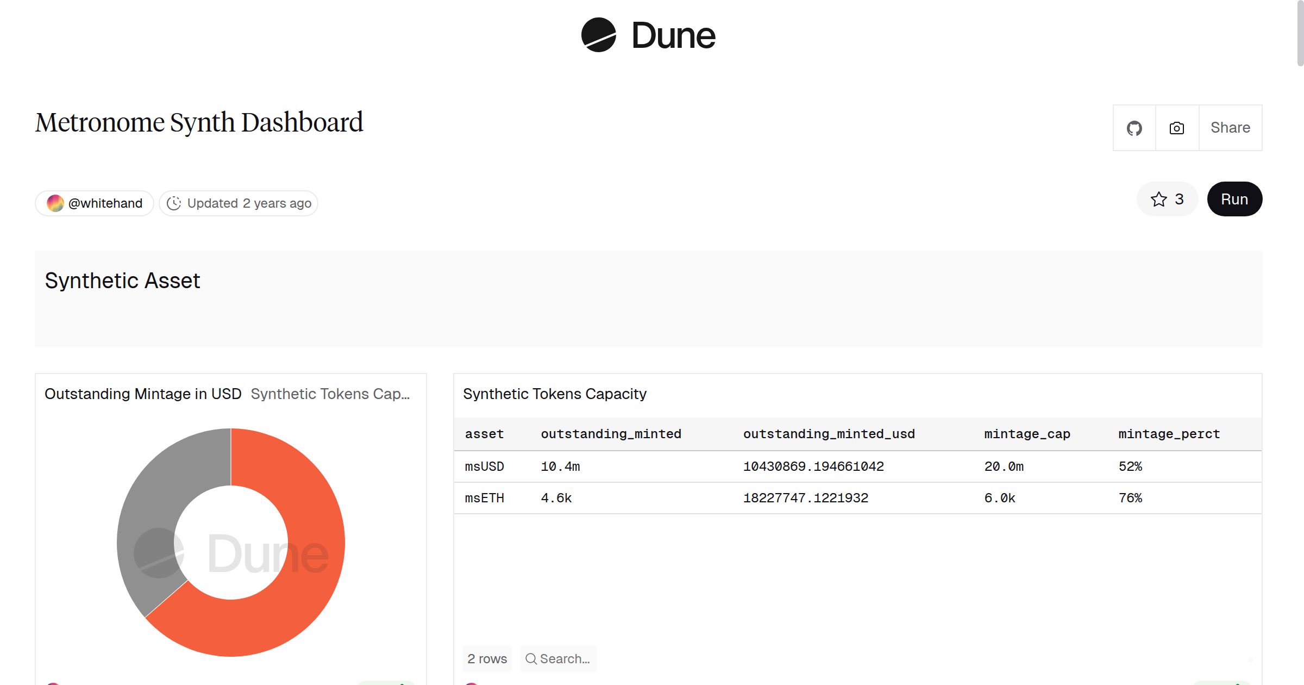The image size is (1304, 685).
Task: Sort the table by mintage_perct column
Action: tap(1169, 433)
